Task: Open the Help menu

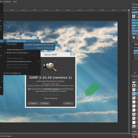Action: [x=15, y=2]
